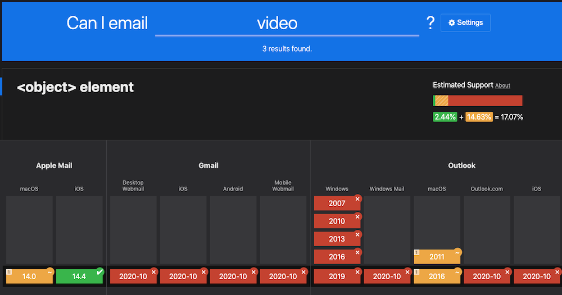The width and height of the screenshot is (562, 295).
Task: Click the X icon on Windows 2016
Action: point(357,252)
